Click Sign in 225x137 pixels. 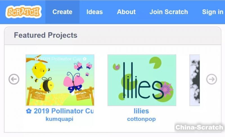(x=212, y=12)
